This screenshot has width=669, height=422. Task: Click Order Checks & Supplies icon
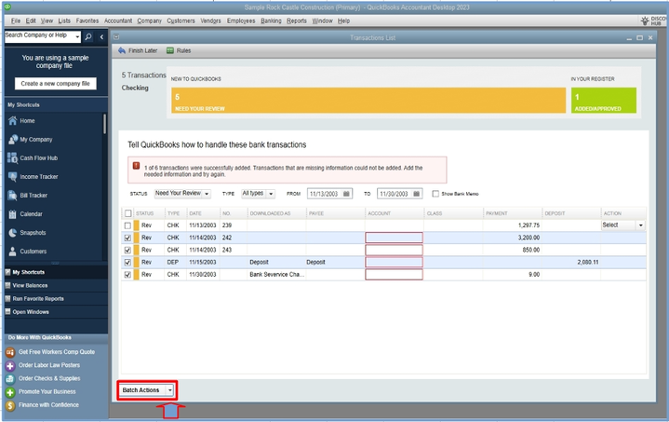pyautogui.click(x=10, y=379)
